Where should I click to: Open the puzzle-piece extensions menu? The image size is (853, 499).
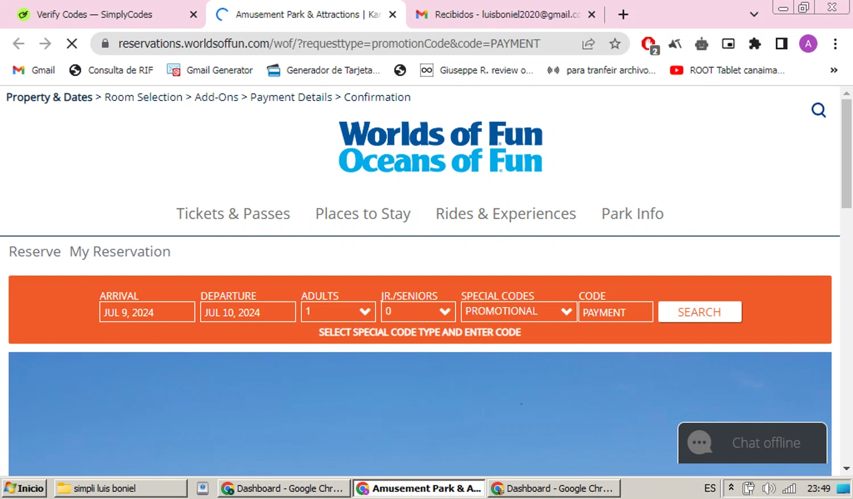755,44
